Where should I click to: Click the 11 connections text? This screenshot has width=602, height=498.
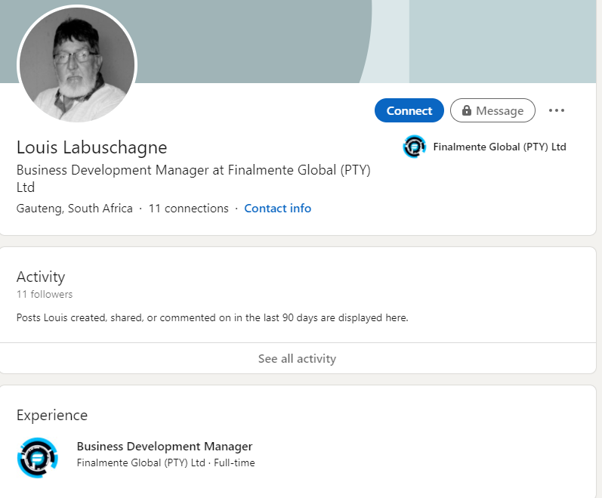pos(188,209)
